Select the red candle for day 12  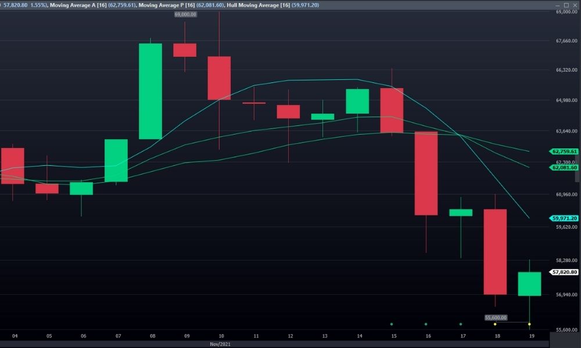click(288, 112)
